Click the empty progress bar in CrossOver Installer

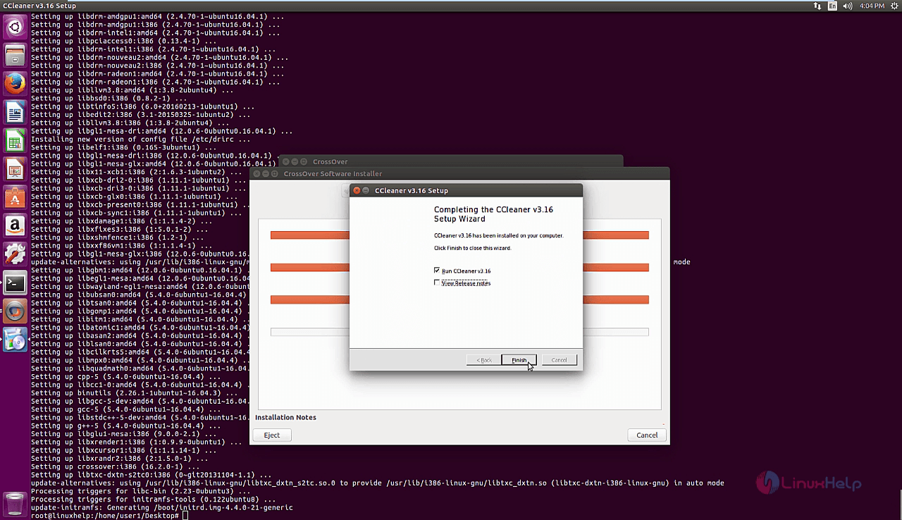(x=459, y=332)
